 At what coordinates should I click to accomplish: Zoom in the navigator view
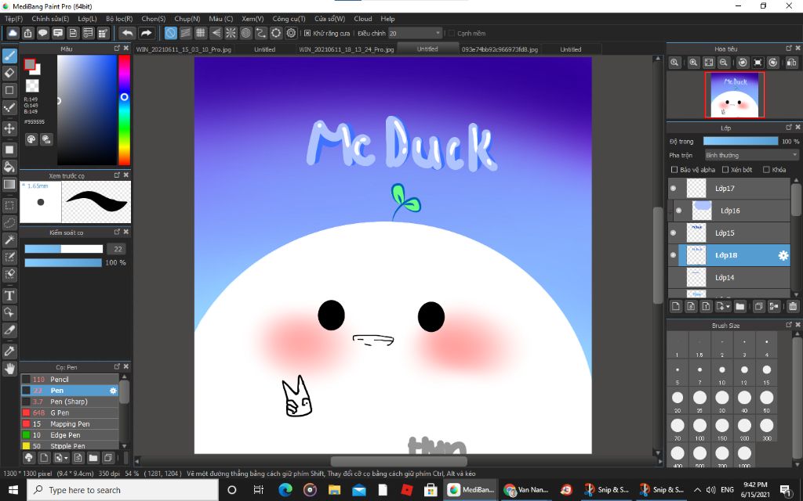(693, 63)
